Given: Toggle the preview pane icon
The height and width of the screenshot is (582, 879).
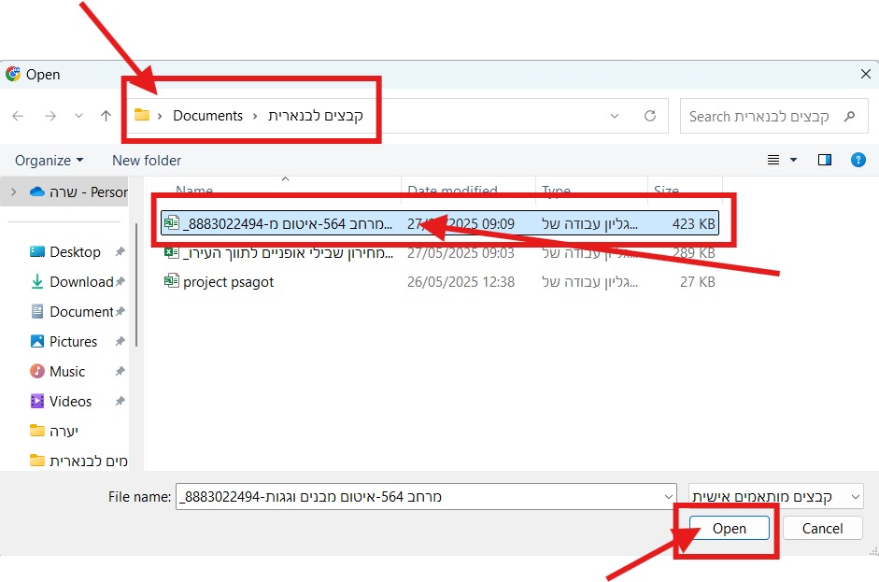Looking at the screenshot, I should coord(824,160).
